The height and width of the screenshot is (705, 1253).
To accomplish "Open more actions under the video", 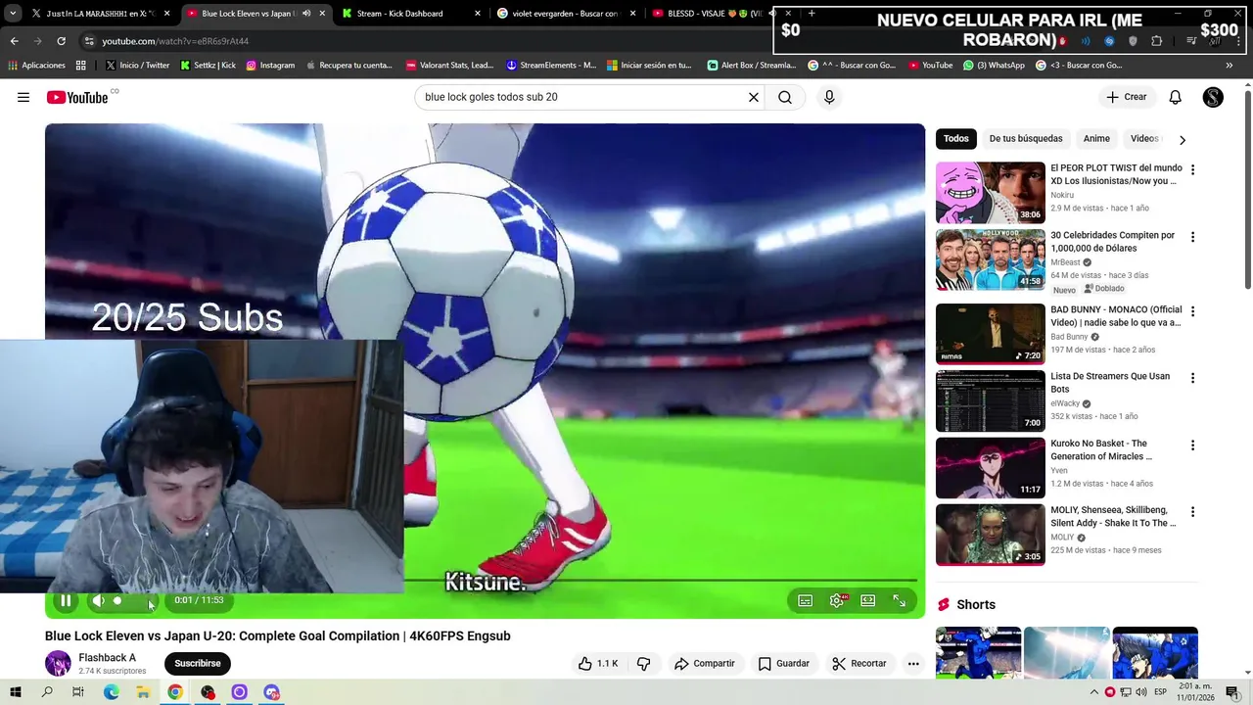I will click(x=913, y=663).
